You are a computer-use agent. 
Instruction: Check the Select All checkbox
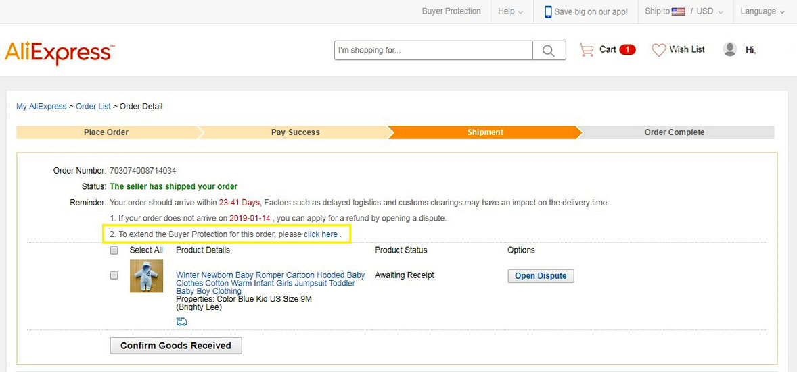(x=114, y=250)
